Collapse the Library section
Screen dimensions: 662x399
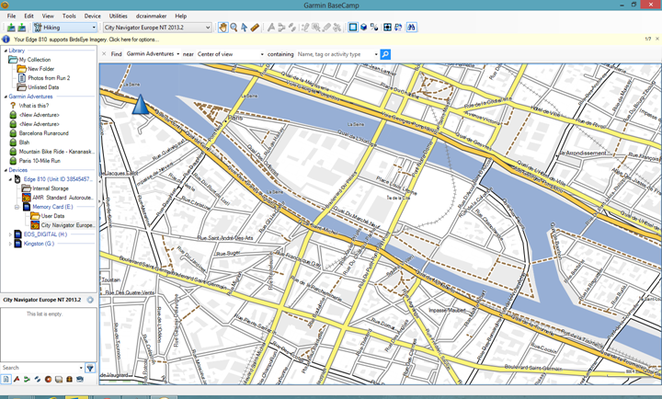(x=6, y=51)
